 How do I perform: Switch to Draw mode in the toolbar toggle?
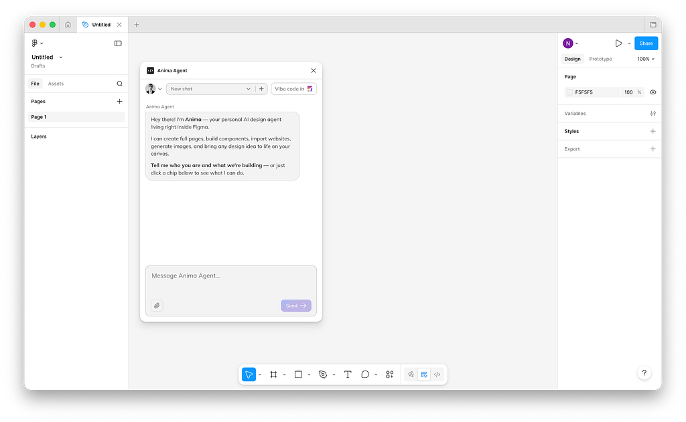411,375
